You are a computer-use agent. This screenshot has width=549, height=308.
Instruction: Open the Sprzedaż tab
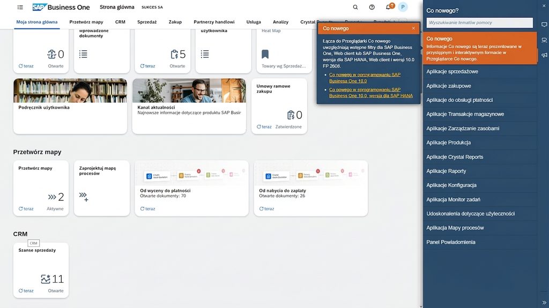tap(147, 22)
